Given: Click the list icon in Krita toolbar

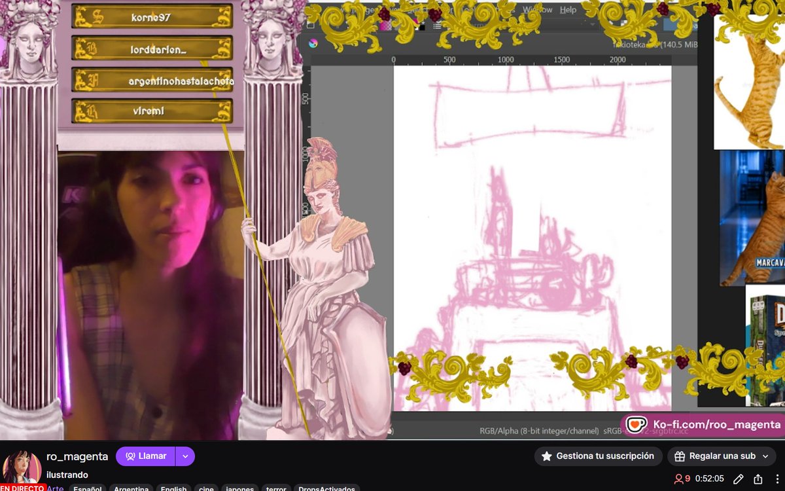Looking at the screenshot, I should 436,25.
